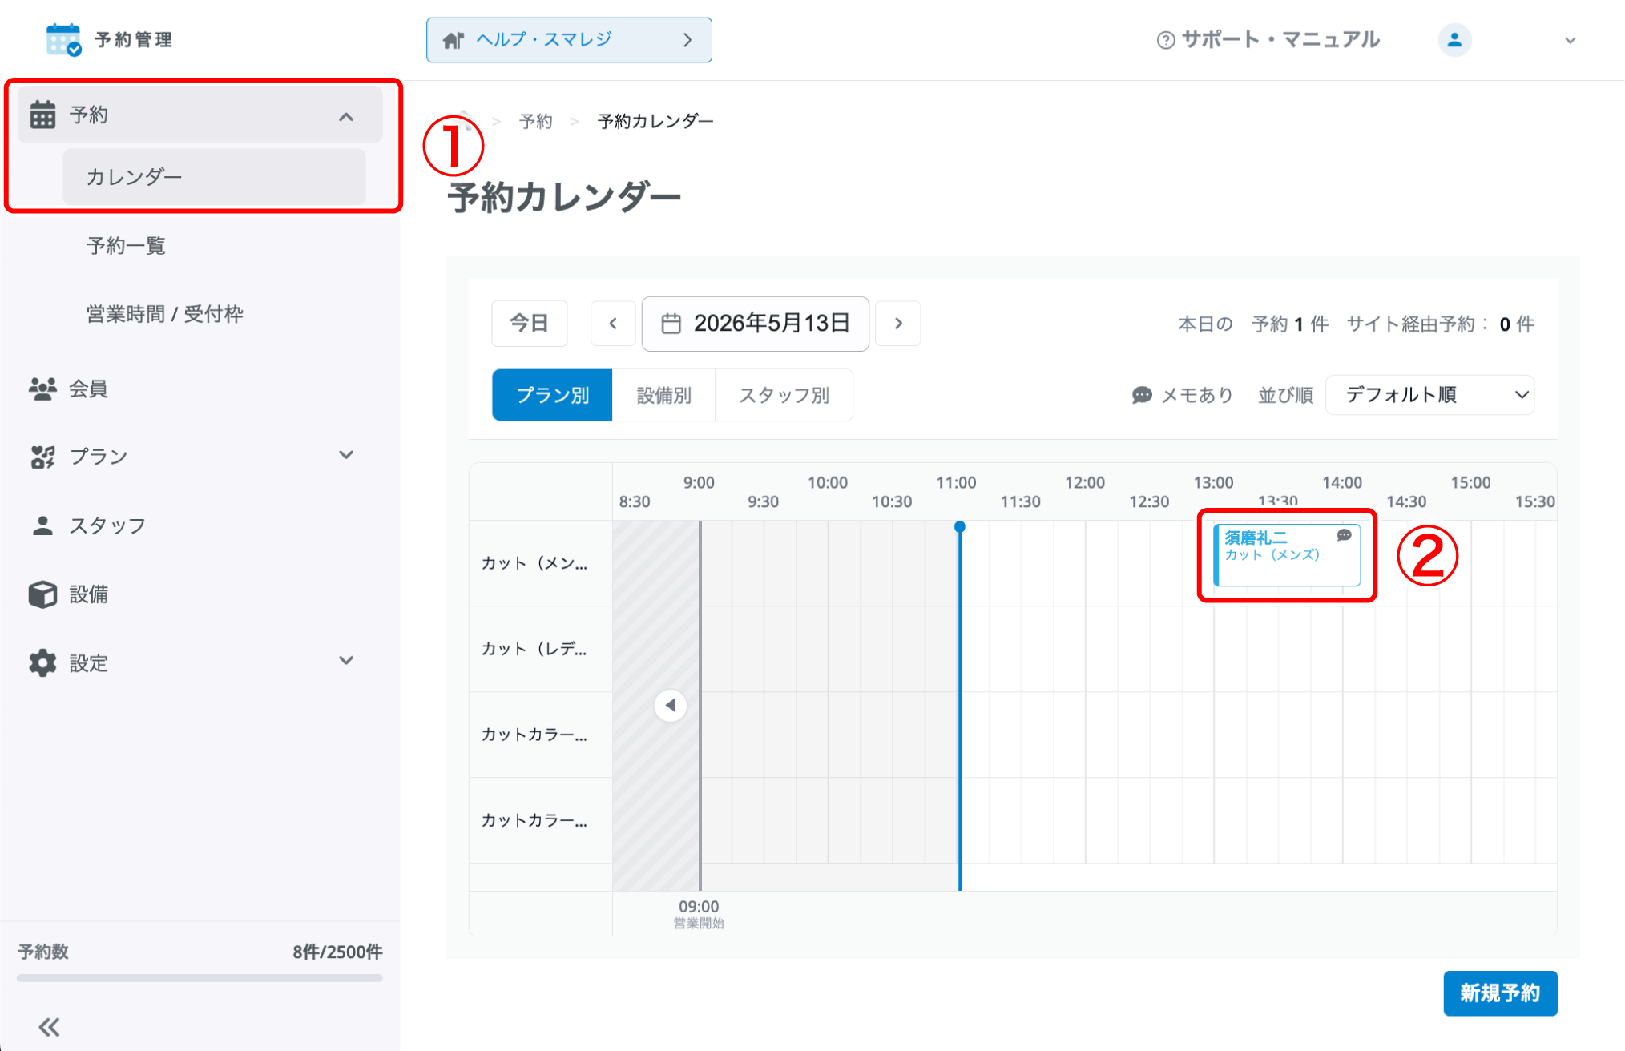This screenshot has width=1625, height=1051.
Task: Click the 09:00 営業開始 label
Action: click(x=699, y=914)
